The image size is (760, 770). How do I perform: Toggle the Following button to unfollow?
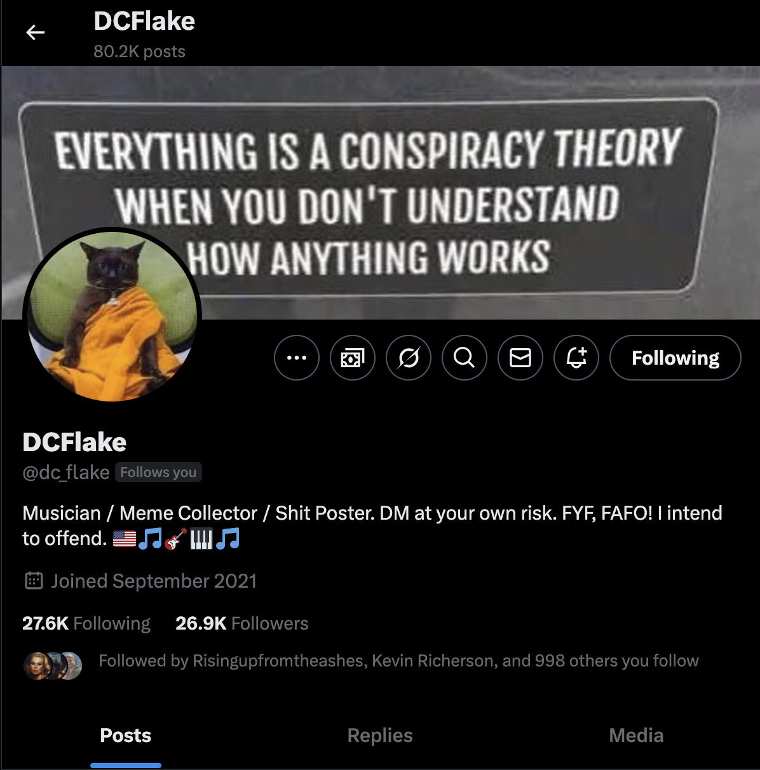(675, 358)
